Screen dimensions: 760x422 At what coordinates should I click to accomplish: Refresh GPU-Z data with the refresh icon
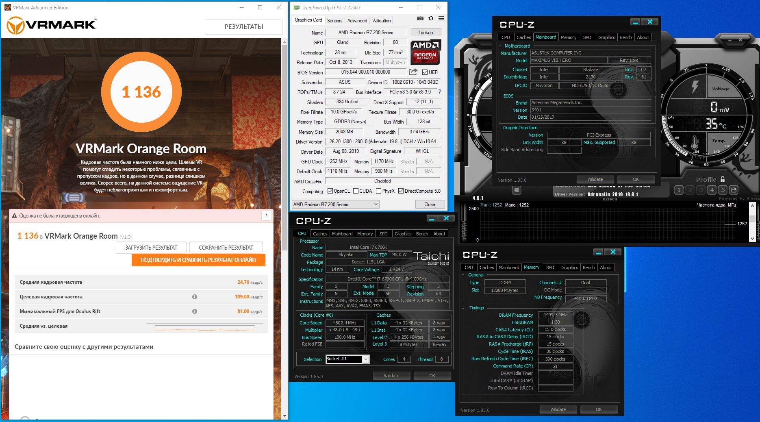click(431, 18)
